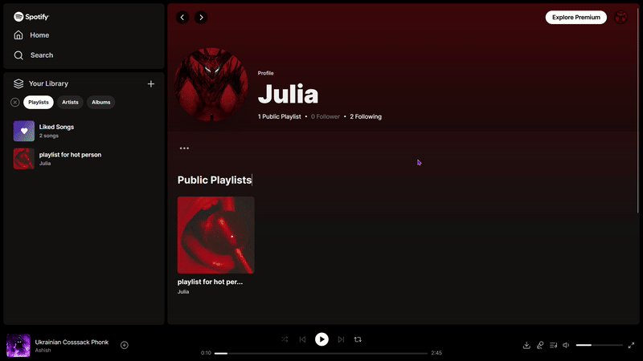Open the three-dot profile options menu

point(184,148)
